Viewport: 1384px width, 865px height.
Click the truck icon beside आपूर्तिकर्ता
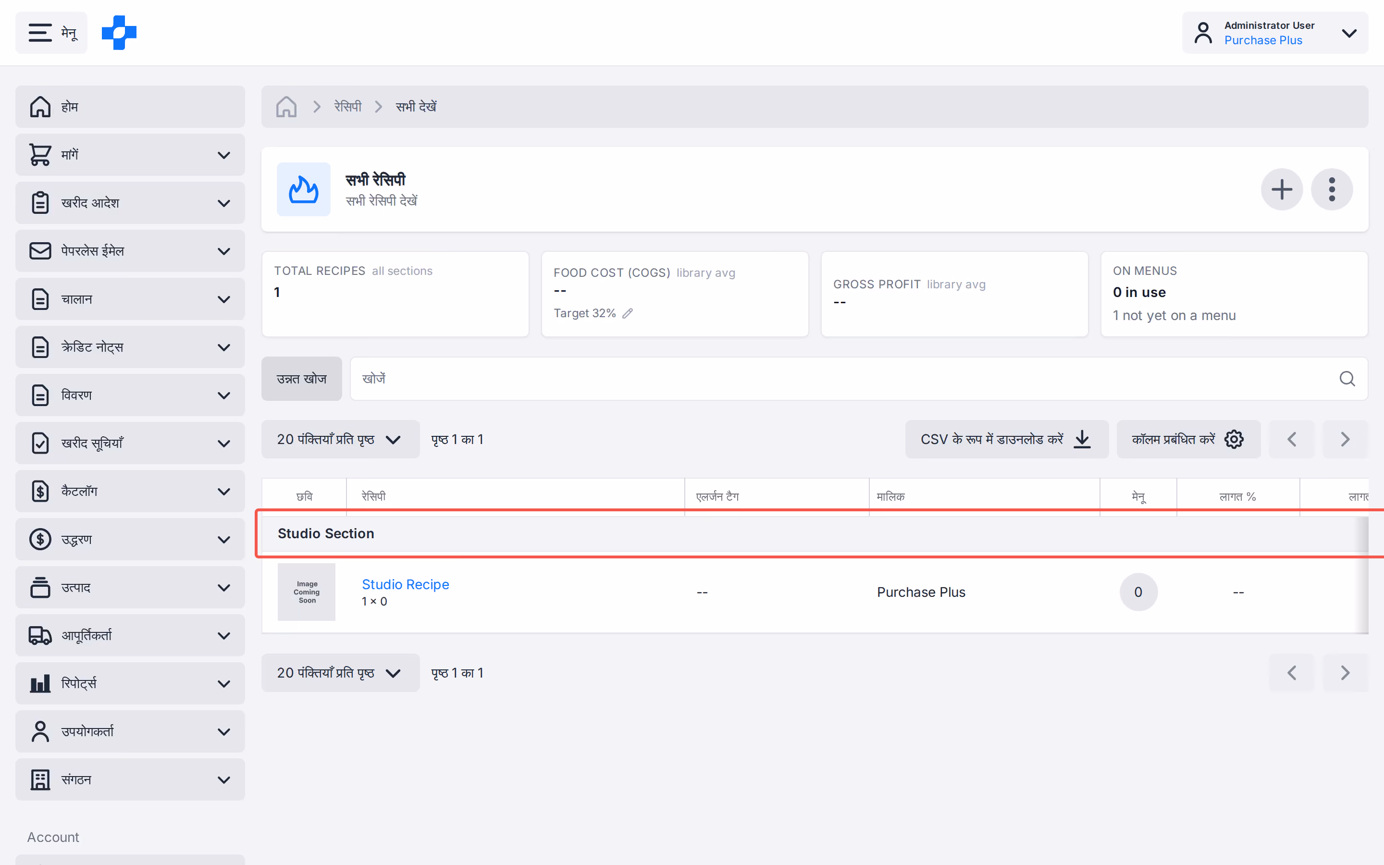40,635
